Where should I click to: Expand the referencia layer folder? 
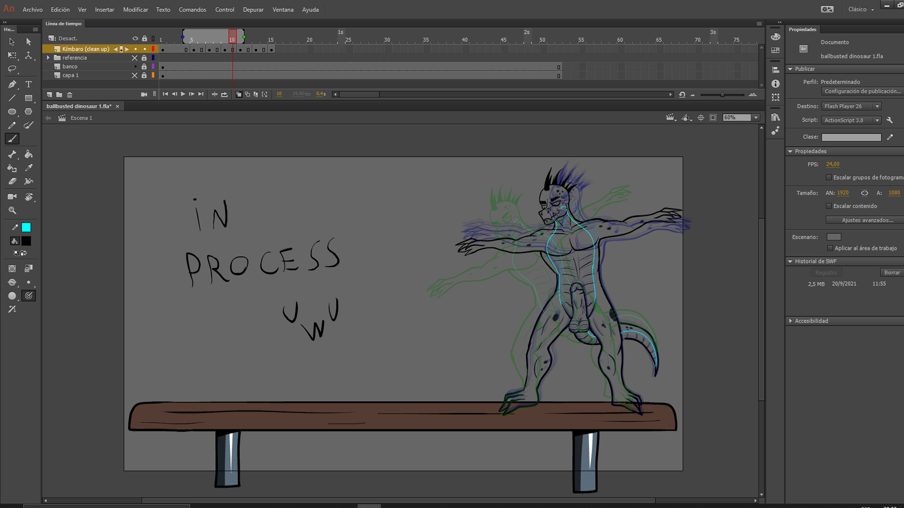(x=48, y=58)
